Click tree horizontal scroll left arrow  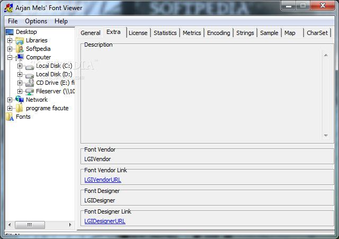[x=10, y=225]
